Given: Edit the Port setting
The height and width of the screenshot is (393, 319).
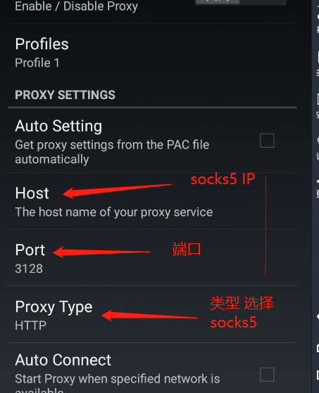Looking at the screenshot, I should (152, 257).
